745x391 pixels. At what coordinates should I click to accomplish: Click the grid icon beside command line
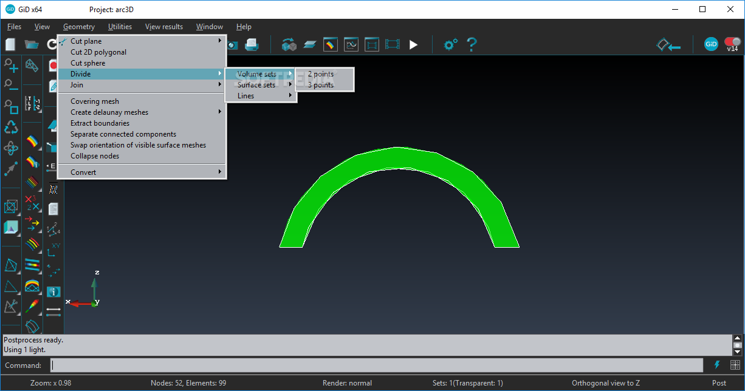[x=735, y=365]
